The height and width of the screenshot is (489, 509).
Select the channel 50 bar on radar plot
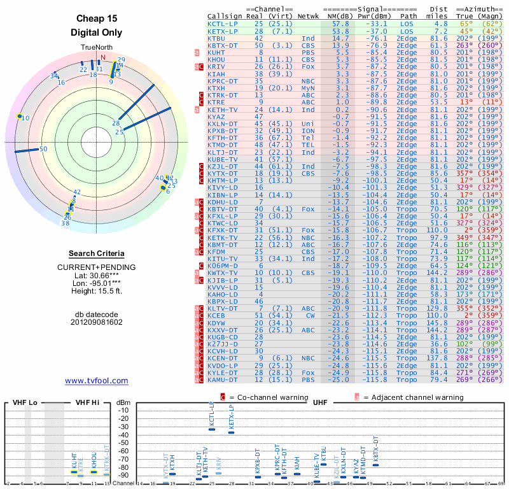pos(27,150)
